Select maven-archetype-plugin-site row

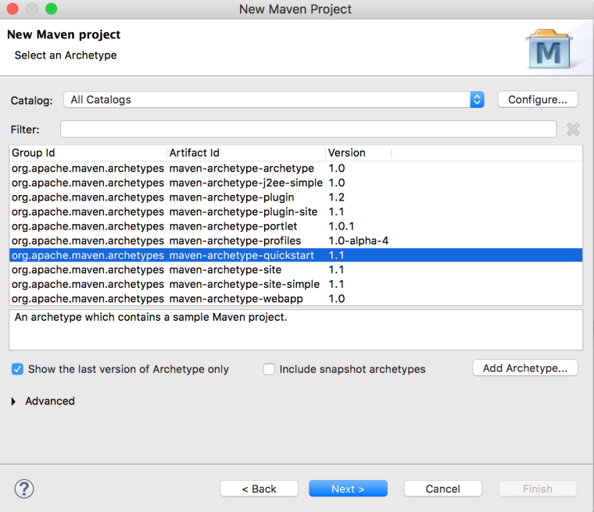pos(296,212)
